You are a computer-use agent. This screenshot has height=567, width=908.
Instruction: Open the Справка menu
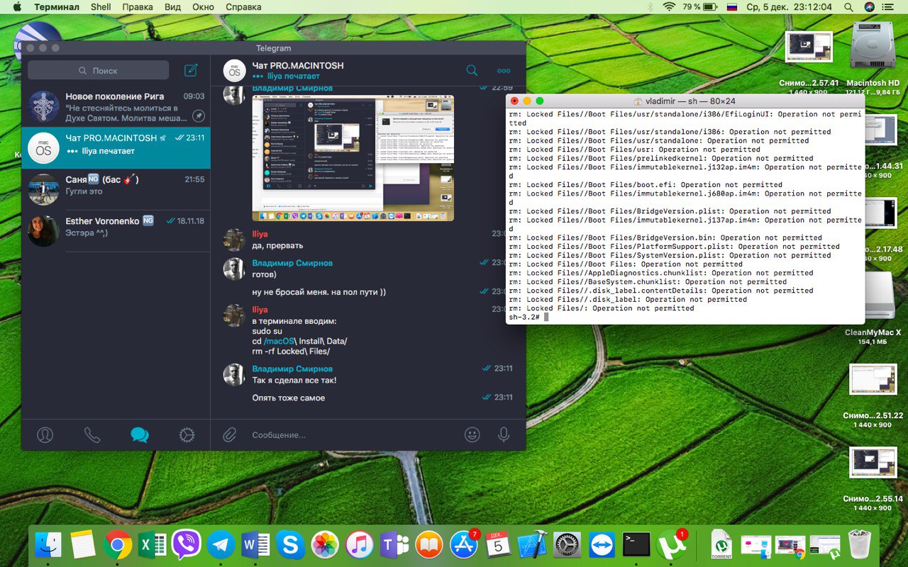(243, 7)
